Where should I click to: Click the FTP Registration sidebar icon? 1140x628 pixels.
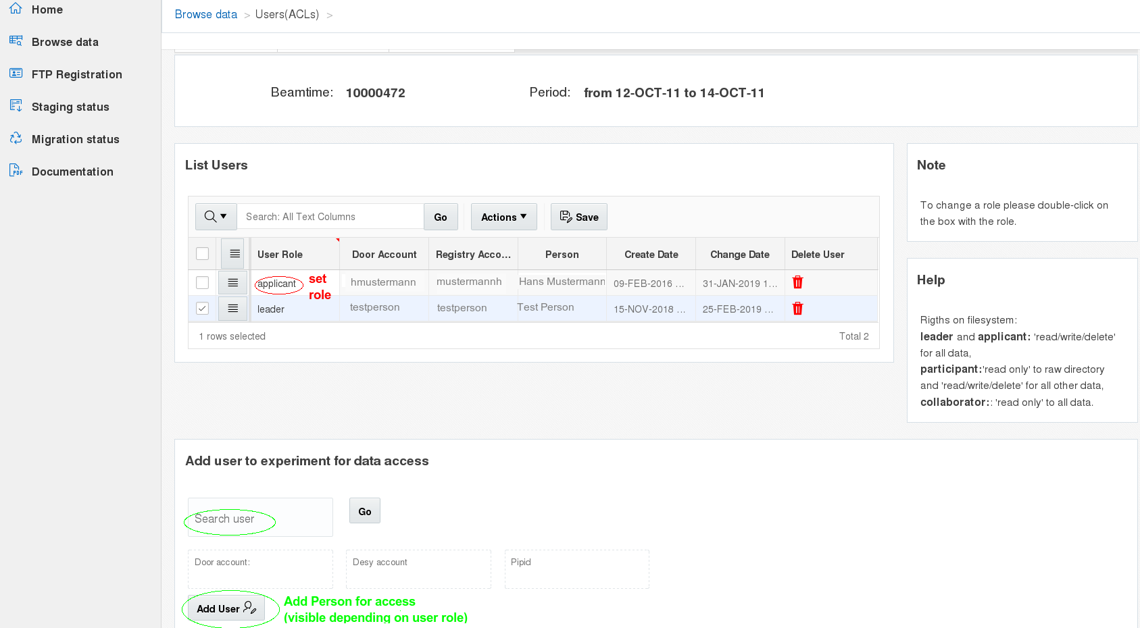(x=16, y=74)
